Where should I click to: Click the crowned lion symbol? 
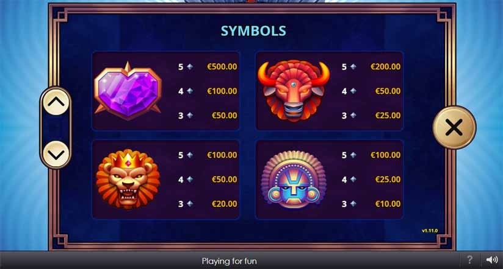pos(128,179)
